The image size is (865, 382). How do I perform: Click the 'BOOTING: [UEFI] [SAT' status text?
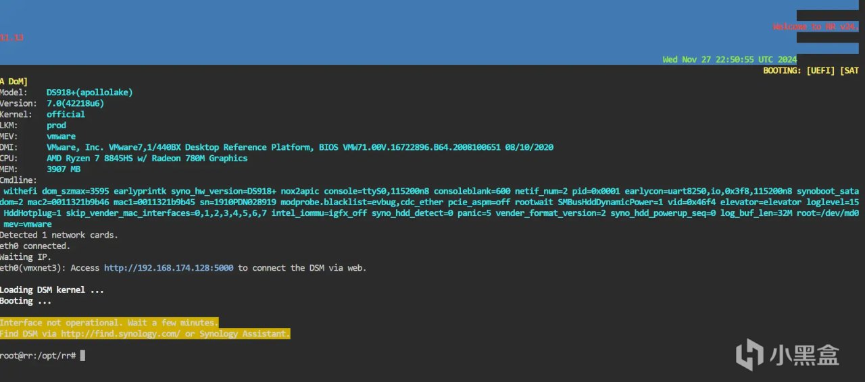click(811, 70)
